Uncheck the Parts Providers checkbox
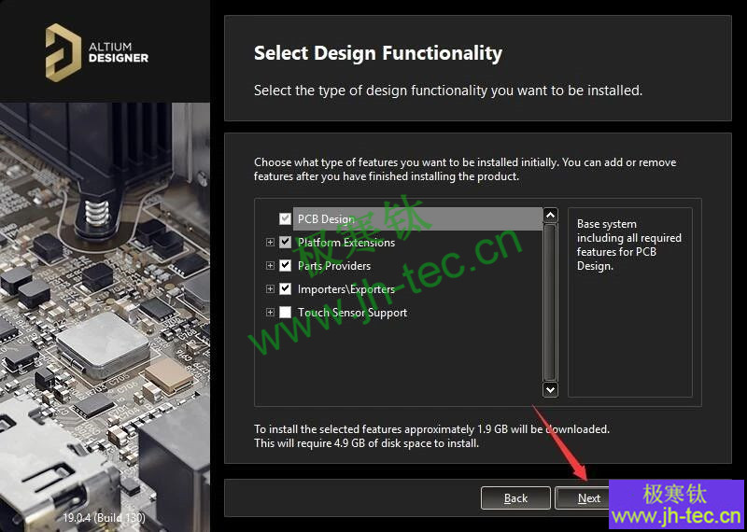 tap(285, 265)
